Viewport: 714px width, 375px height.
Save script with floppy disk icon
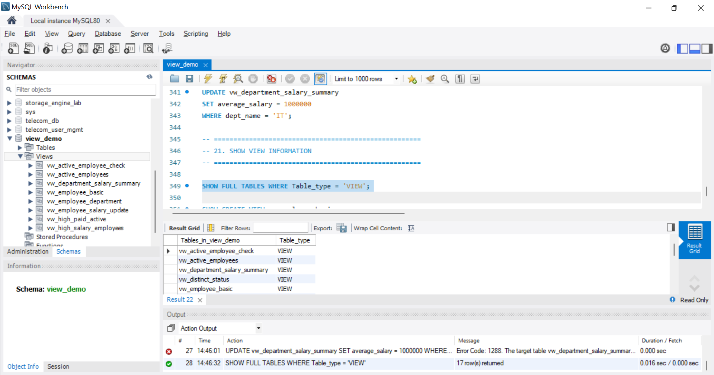point(189,78)
